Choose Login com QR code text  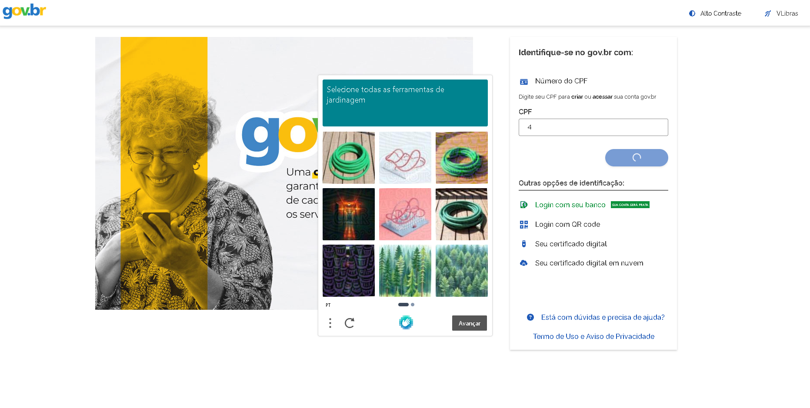pyautogui.click(x=567, y=224)
